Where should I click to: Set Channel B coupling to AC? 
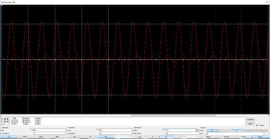[140, 137]
